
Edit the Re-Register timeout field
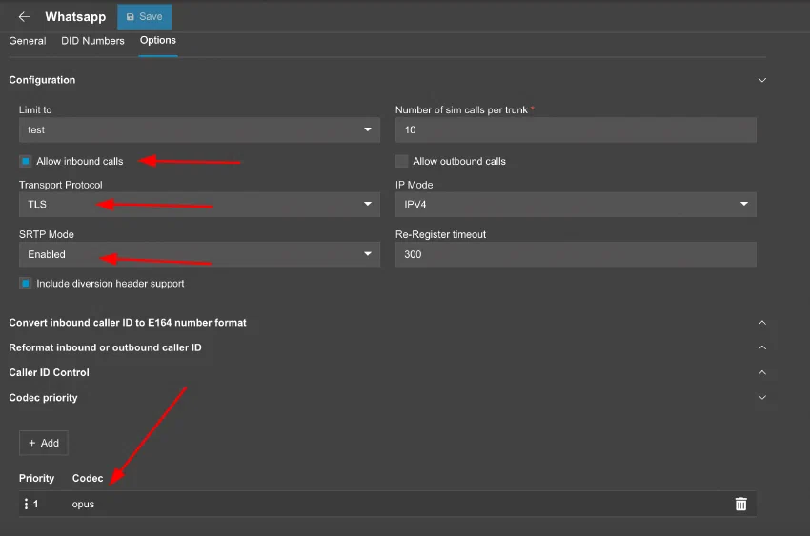pos(576,254)
